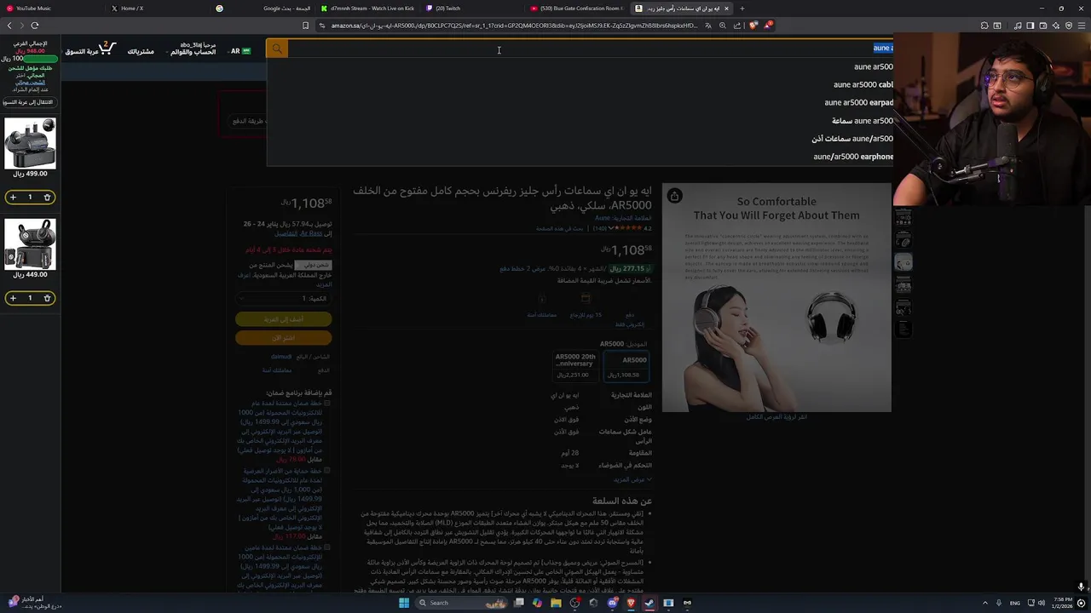Click the translate icon in the address bar
Screen dimensions: 1091x613
707,26
